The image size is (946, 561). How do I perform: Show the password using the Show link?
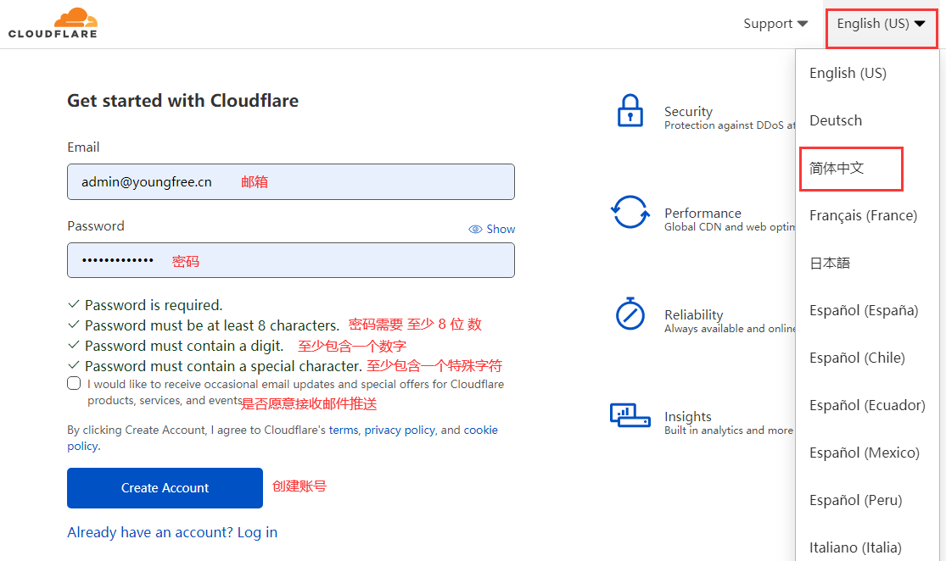492,229
